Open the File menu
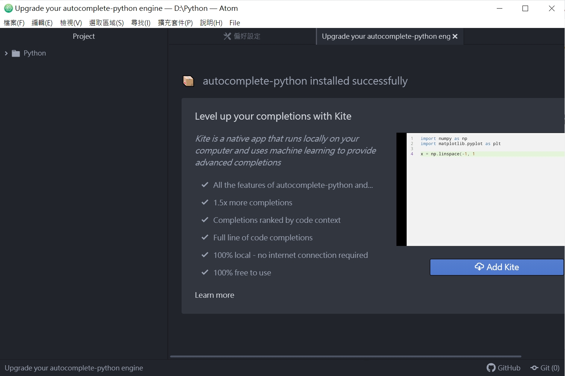 click(235, 23)
